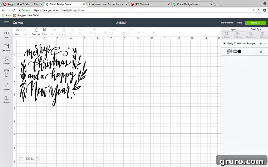The height and width of the screenshot is (167, 268).
Task: Click the zoom in plus icon
Action: pyautogui.click(x=37, y=159)
